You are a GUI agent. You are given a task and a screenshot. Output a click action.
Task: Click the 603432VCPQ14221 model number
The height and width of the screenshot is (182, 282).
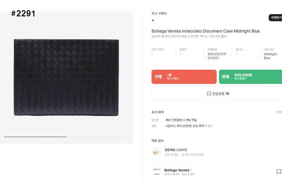coord(217,56)
